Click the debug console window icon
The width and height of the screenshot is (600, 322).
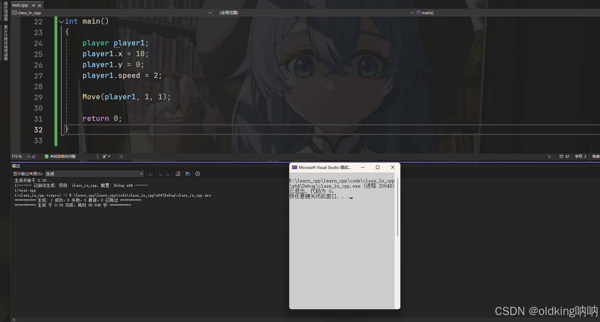pyautogui.click(x=295, y=167)
